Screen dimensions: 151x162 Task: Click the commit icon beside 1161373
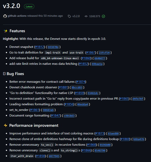coord(86,16)
